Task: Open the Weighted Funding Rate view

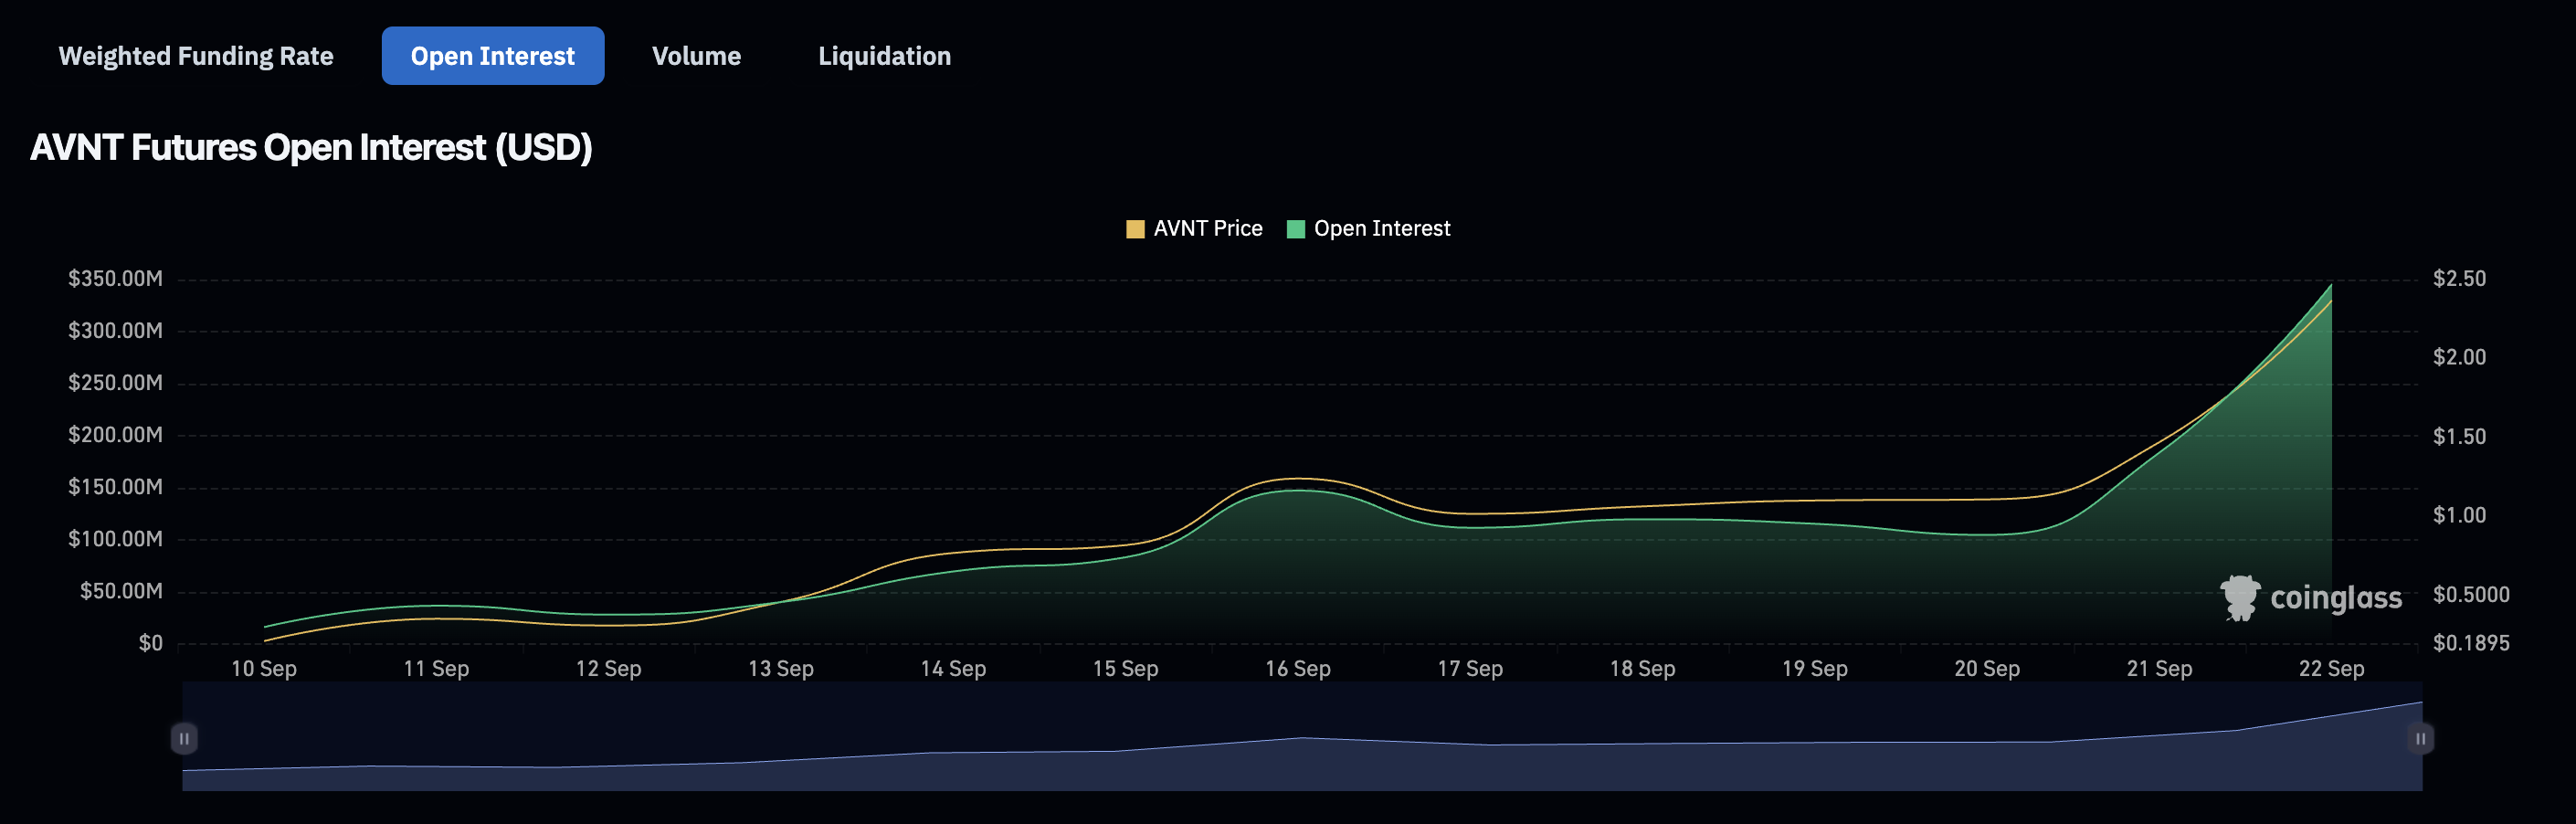Action: pos(197,55)
